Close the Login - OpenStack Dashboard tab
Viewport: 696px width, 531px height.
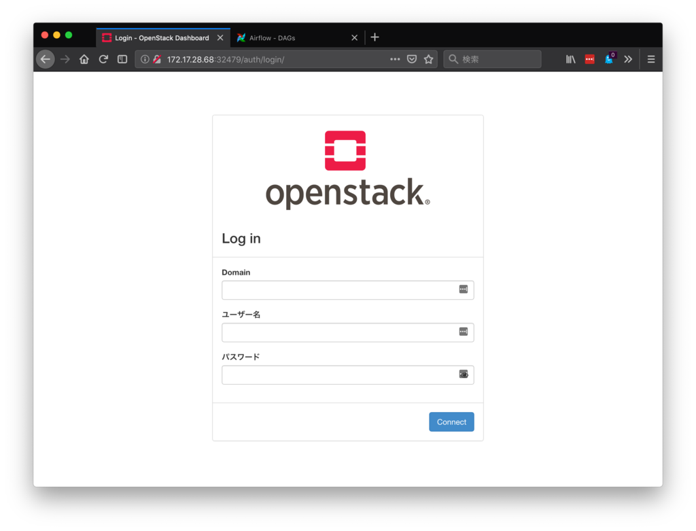tap(220, 38)
